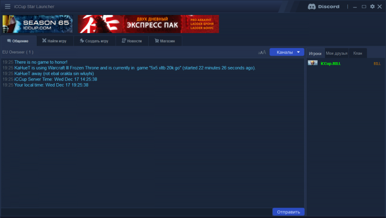The image size is (386, 218).
Task: Focus the chat message input field
Action: [x=136, y=212]
